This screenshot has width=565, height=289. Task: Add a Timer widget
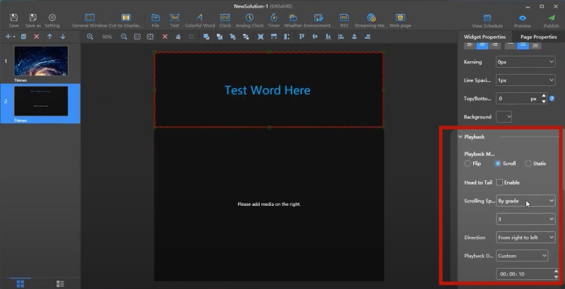273,20
